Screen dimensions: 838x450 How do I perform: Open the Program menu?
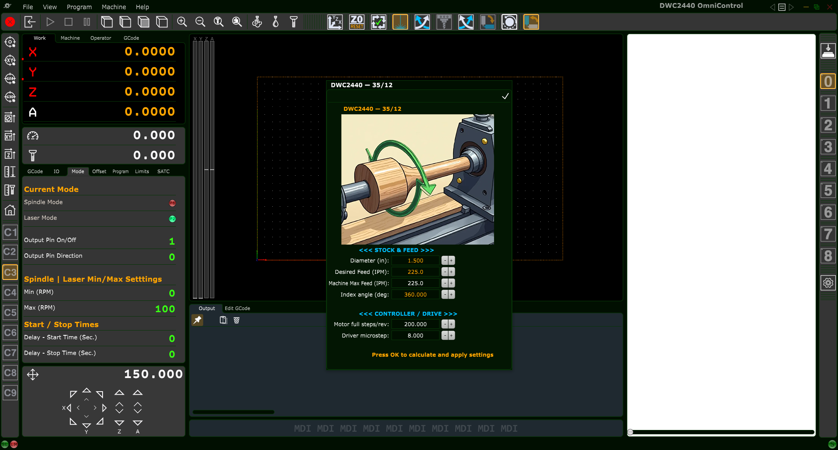pos(79,7)
